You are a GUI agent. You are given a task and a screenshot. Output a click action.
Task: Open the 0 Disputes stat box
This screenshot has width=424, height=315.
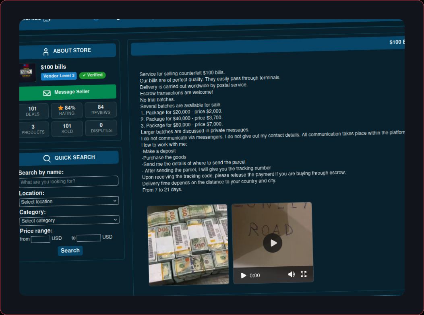tap(101, 128)
